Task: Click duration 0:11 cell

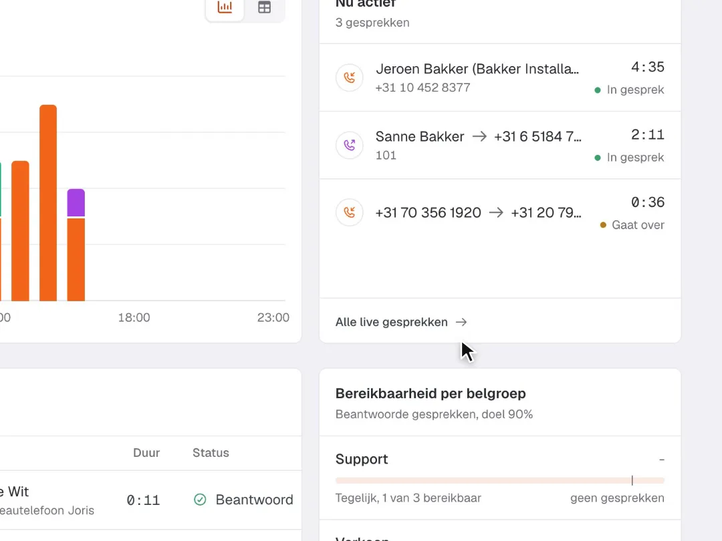Action: [x=143, y=500]
